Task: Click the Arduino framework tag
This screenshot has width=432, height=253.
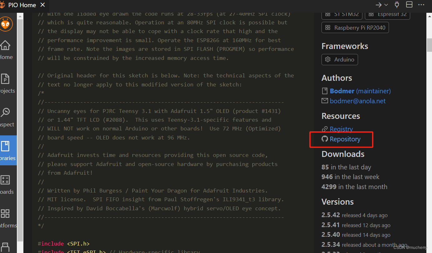Action: point(340,59)
